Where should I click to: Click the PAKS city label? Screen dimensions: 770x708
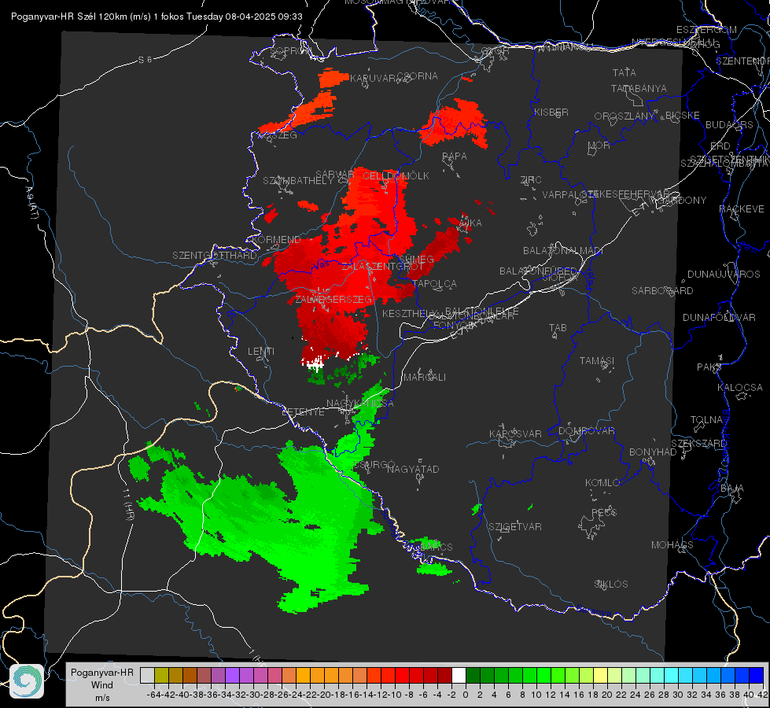pos(709,367)
